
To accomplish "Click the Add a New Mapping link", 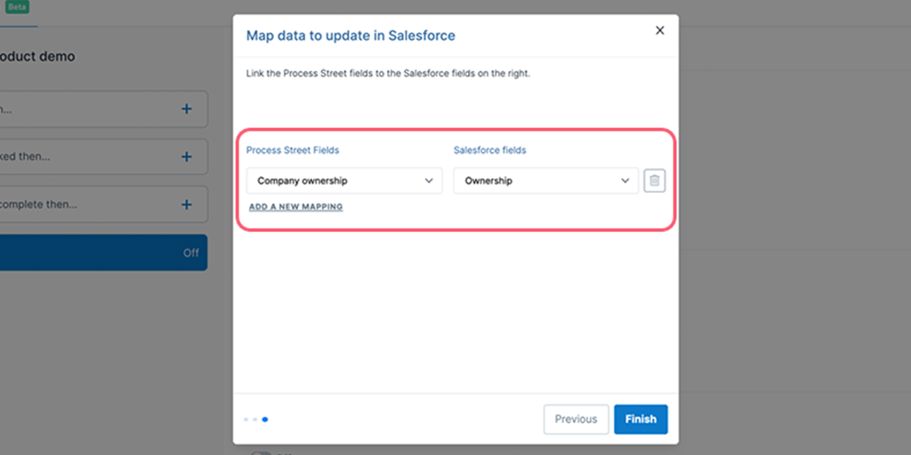I will [x=295, y=206].
